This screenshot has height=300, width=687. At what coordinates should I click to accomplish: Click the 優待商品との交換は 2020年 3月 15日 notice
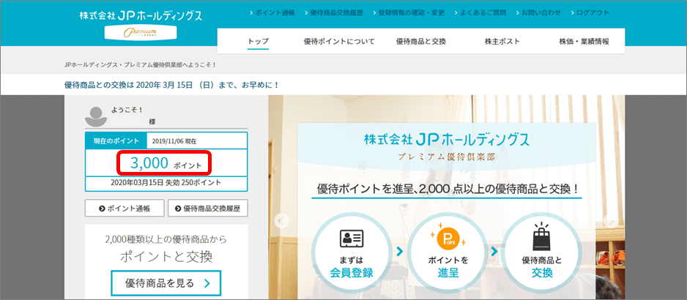tap(171, 85)
